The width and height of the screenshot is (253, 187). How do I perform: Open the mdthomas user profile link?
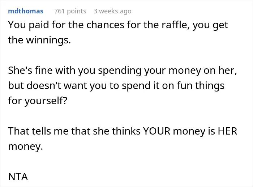pos(26,11)
